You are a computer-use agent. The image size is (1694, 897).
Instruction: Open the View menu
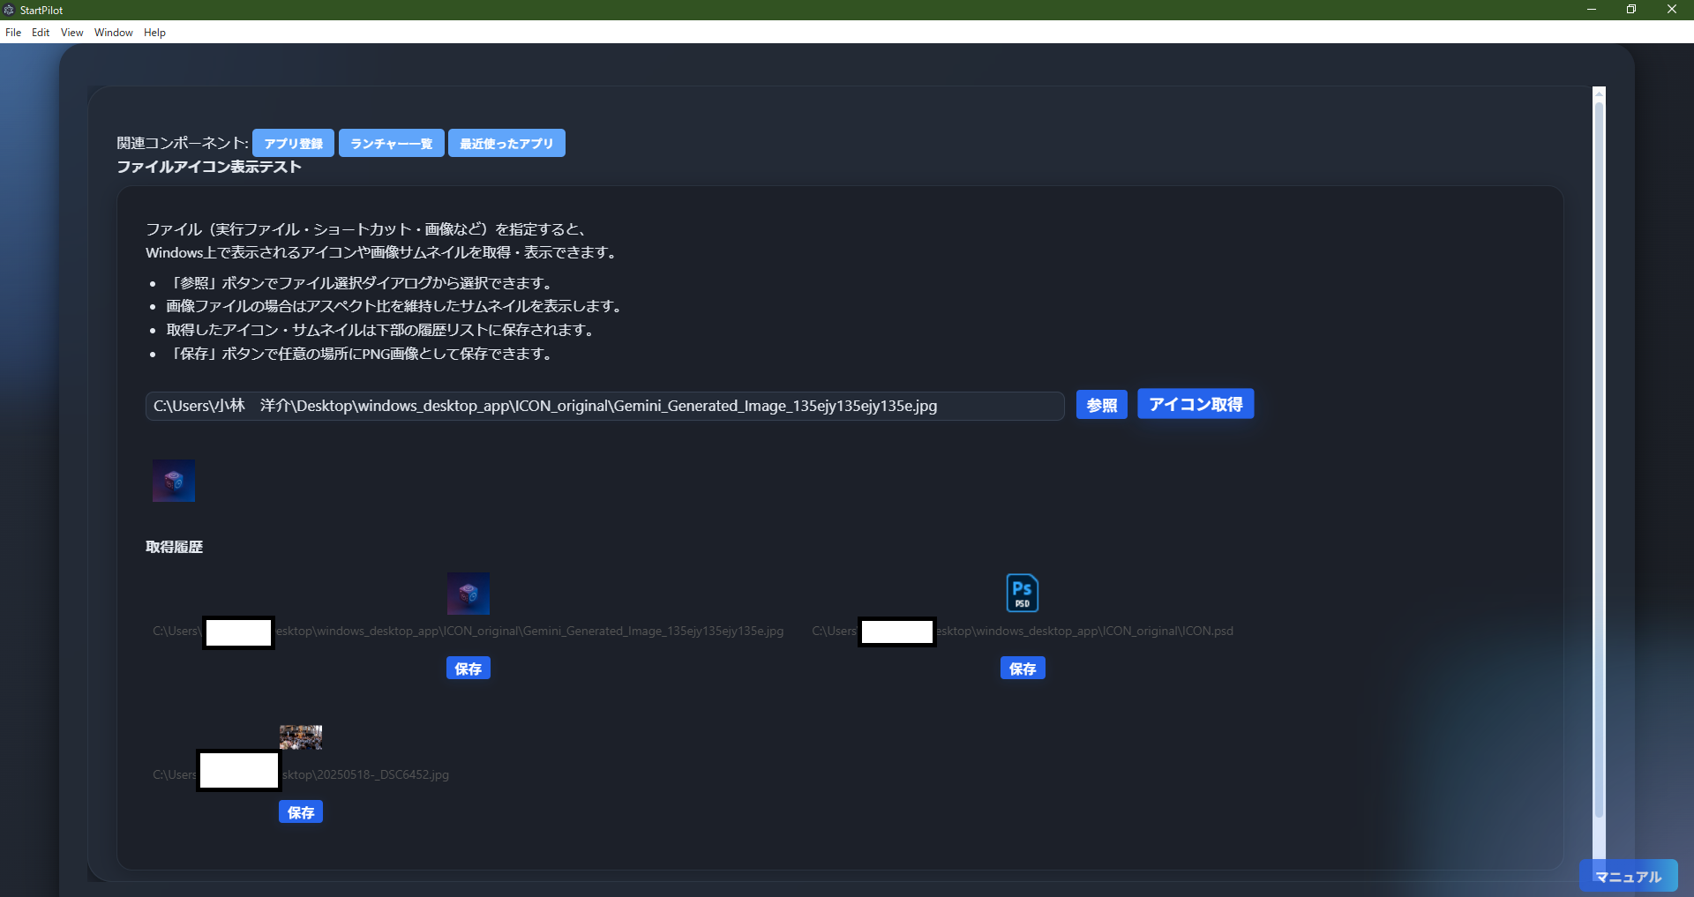click(71, 33)
